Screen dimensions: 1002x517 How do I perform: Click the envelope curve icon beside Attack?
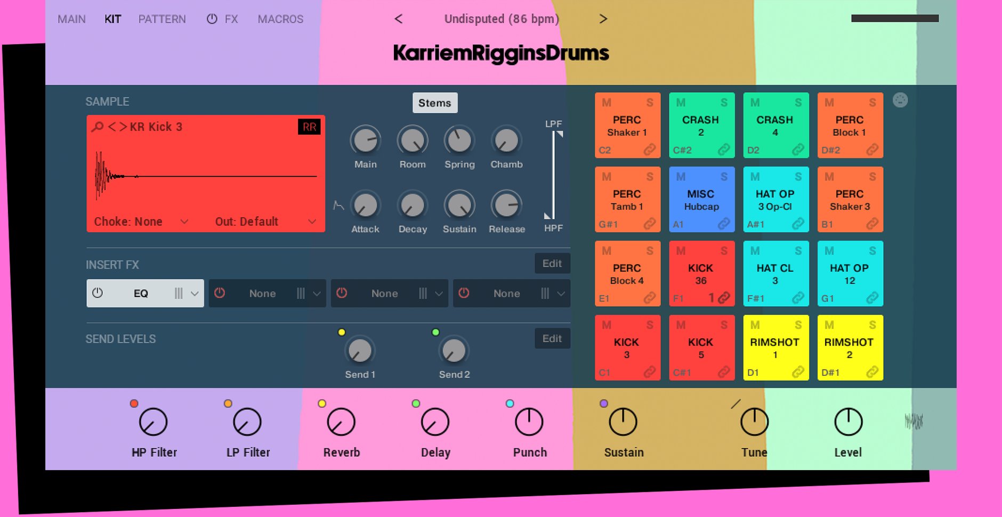[x=338, y=205]
